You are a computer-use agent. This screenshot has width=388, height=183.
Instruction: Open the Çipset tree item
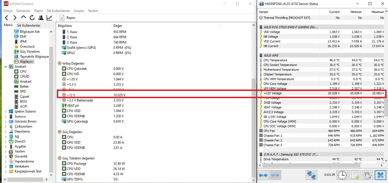coord(24,96)
